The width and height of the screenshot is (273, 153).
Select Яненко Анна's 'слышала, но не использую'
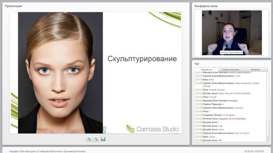point(221,119)
